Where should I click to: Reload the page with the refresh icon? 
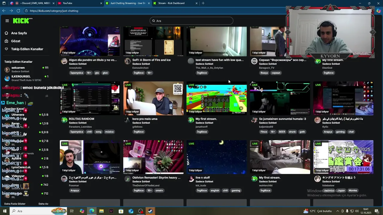coord(18,11)
